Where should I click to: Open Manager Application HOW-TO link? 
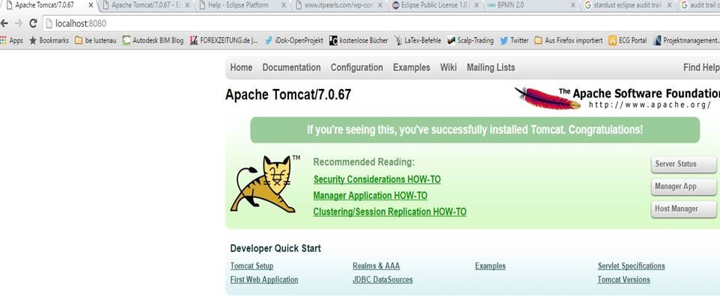pos(370,196)
